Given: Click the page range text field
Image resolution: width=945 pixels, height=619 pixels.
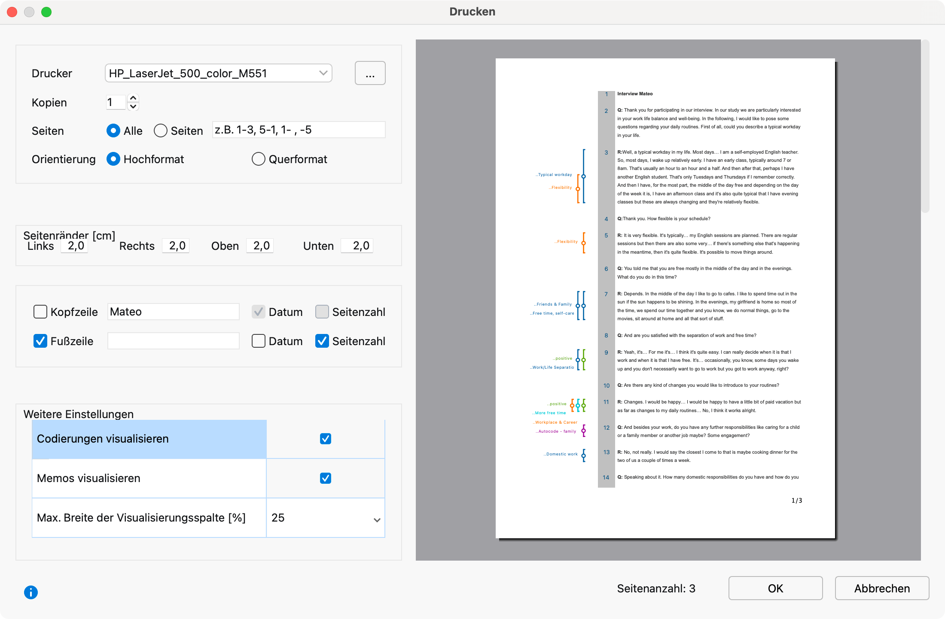Looking at the screenshot, I should click(299, 130).
